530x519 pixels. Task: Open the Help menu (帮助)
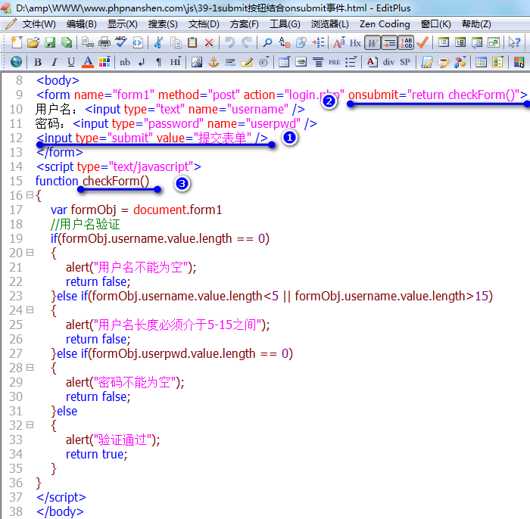click(x=476, y=24)
